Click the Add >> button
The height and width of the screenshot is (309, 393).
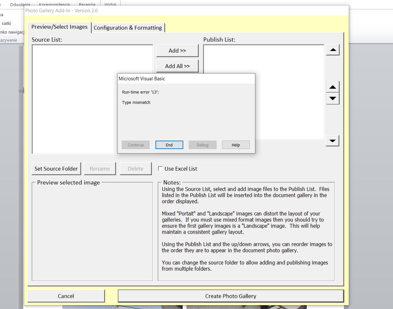click(177, 51)
